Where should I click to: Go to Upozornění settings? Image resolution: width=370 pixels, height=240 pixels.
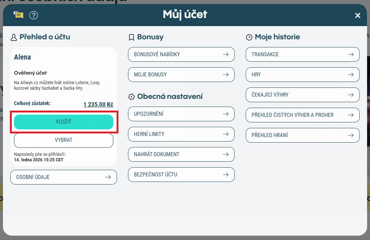click(x=181, y=114)
